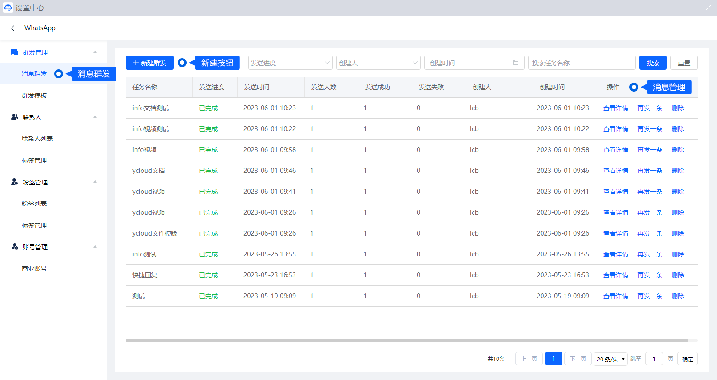Image resolution: width=717 pixels, height=380 pixels.
Task: Click the 联系人 people icon
Action: tap(15, 117)
